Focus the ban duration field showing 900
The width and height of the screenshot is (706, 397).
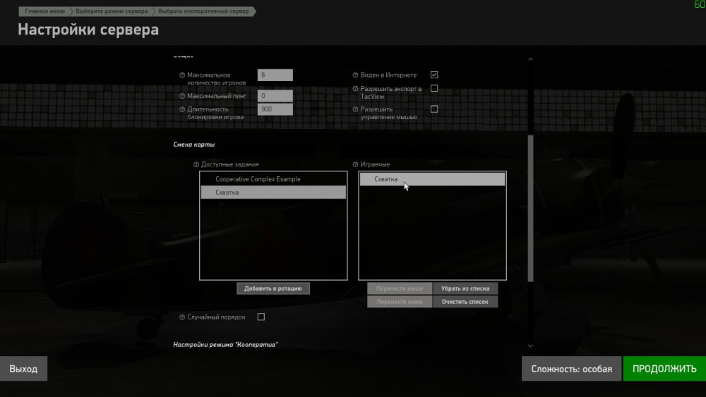click(275, 109)
